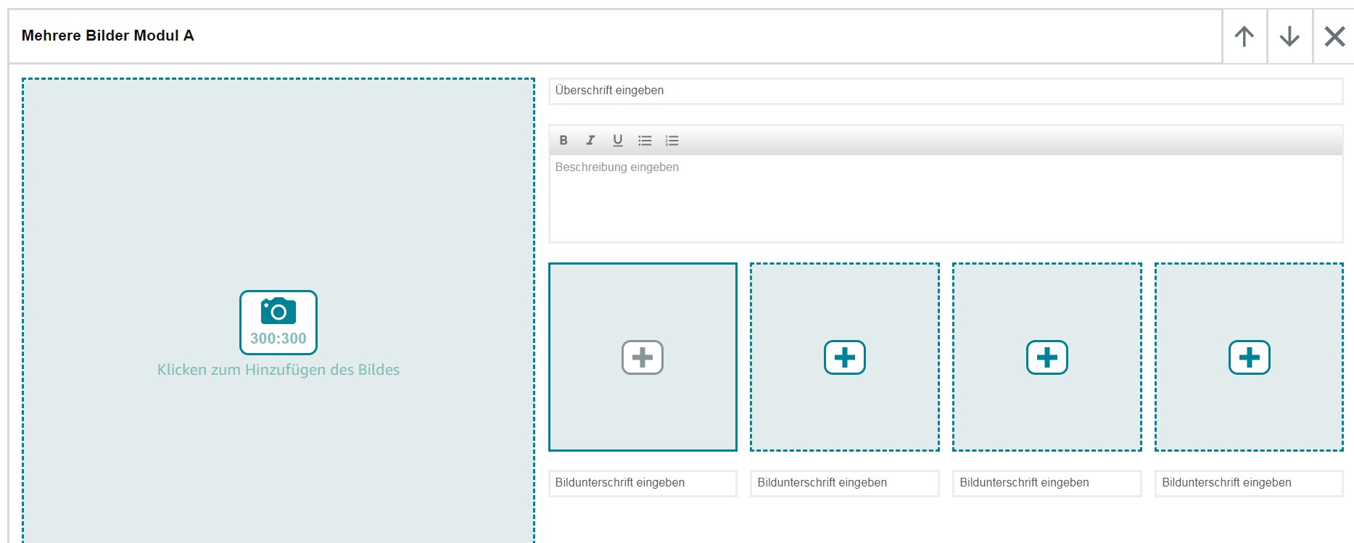Add image in first selected thumbnail slot
This screenshot has width=1354, height=543.
(x=643, y=357)
